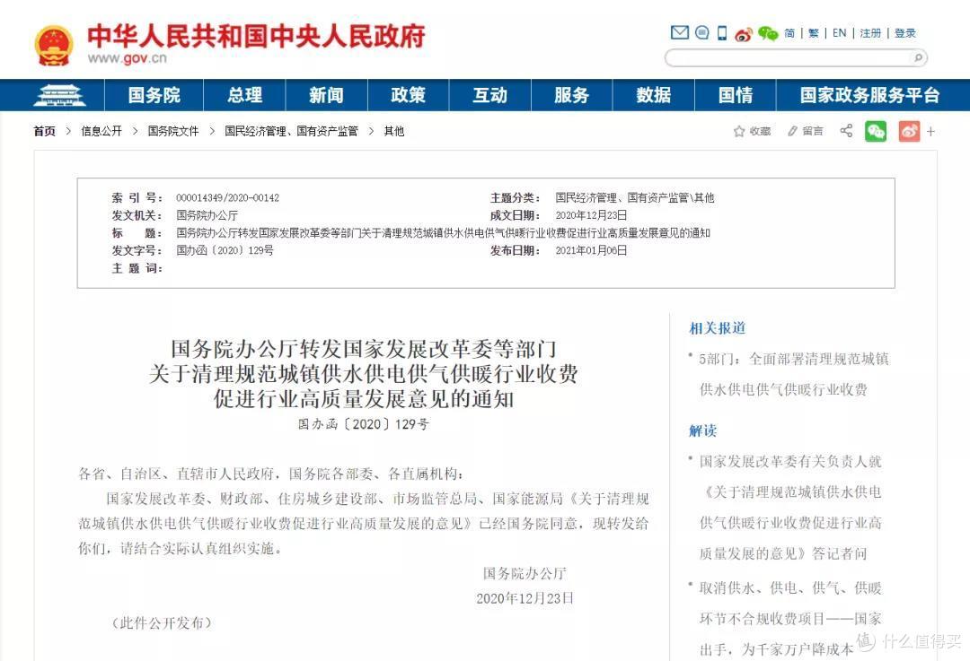Switch language to EN
Screen dimensions: 970x661
tap(839, 33)
